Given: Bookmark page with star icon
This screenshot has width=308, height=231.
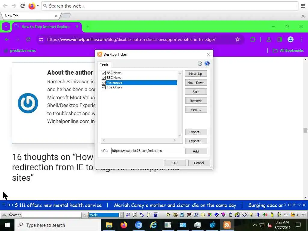Looking at the screenshot, I should [x=238, y=39].
